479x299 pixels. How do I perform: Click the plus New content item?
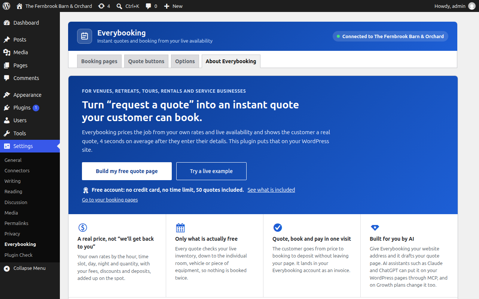[173, 6]
